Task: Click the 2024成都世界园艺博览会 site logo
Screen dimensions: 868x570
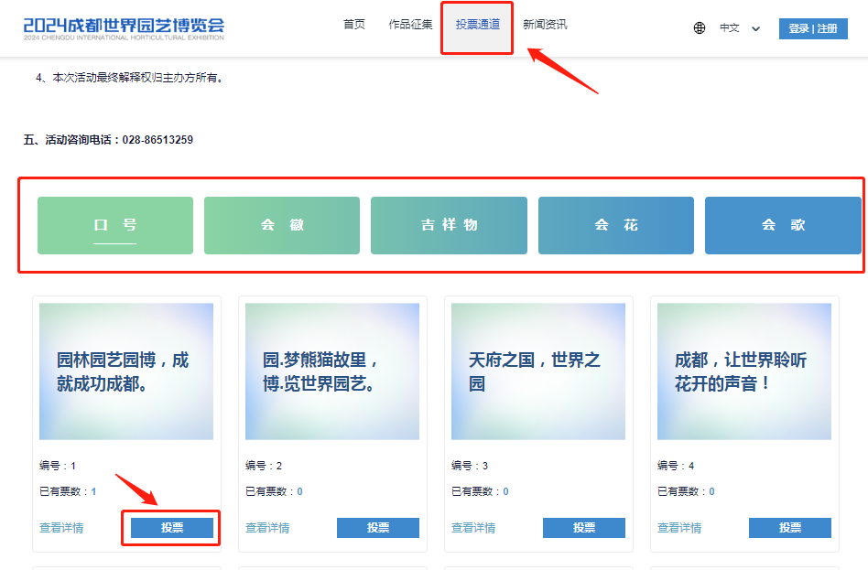Action: click(124, 28)
